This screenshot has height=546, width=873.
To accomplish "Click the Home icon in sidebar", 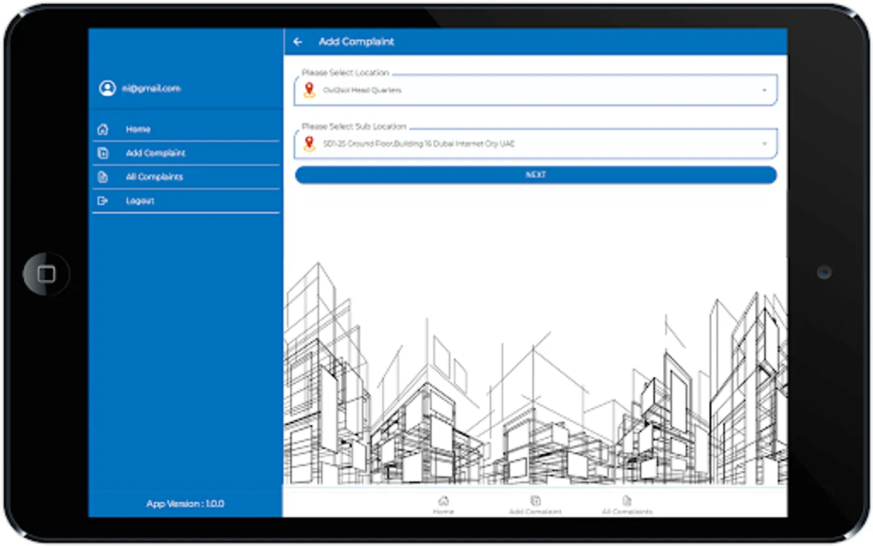I will coord(103,129).
